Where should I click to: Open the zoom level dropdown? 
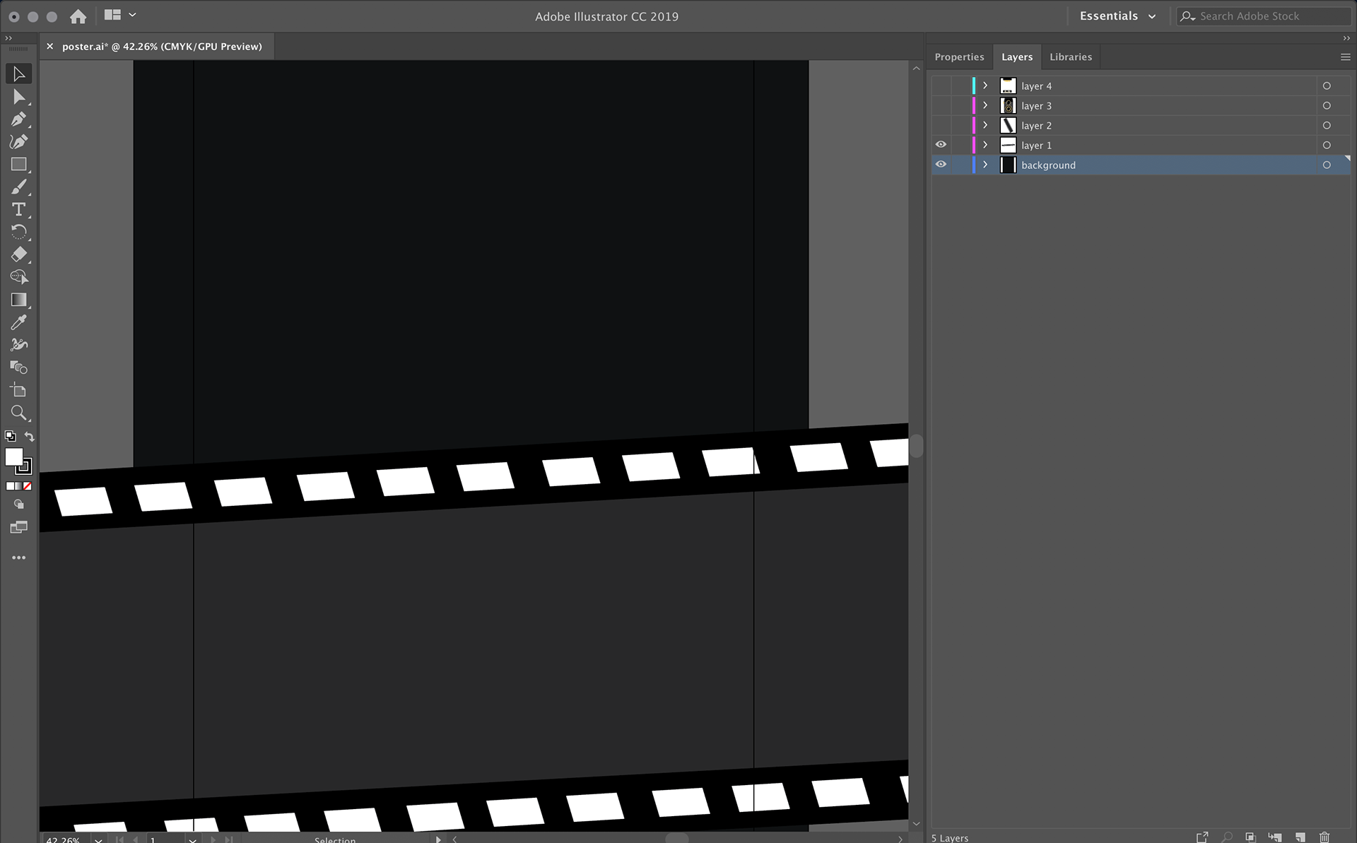[98, 839]
